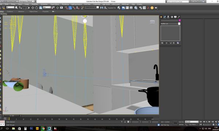The height and width of the screenshot is (131, 219).
Task: Click the Align tool icon
Action: click(x=105, y=8)
